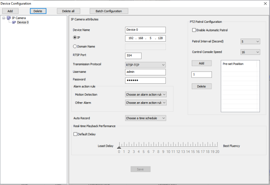
Task: Collapse the IP Camera tree node
Action: click(4, 18)
